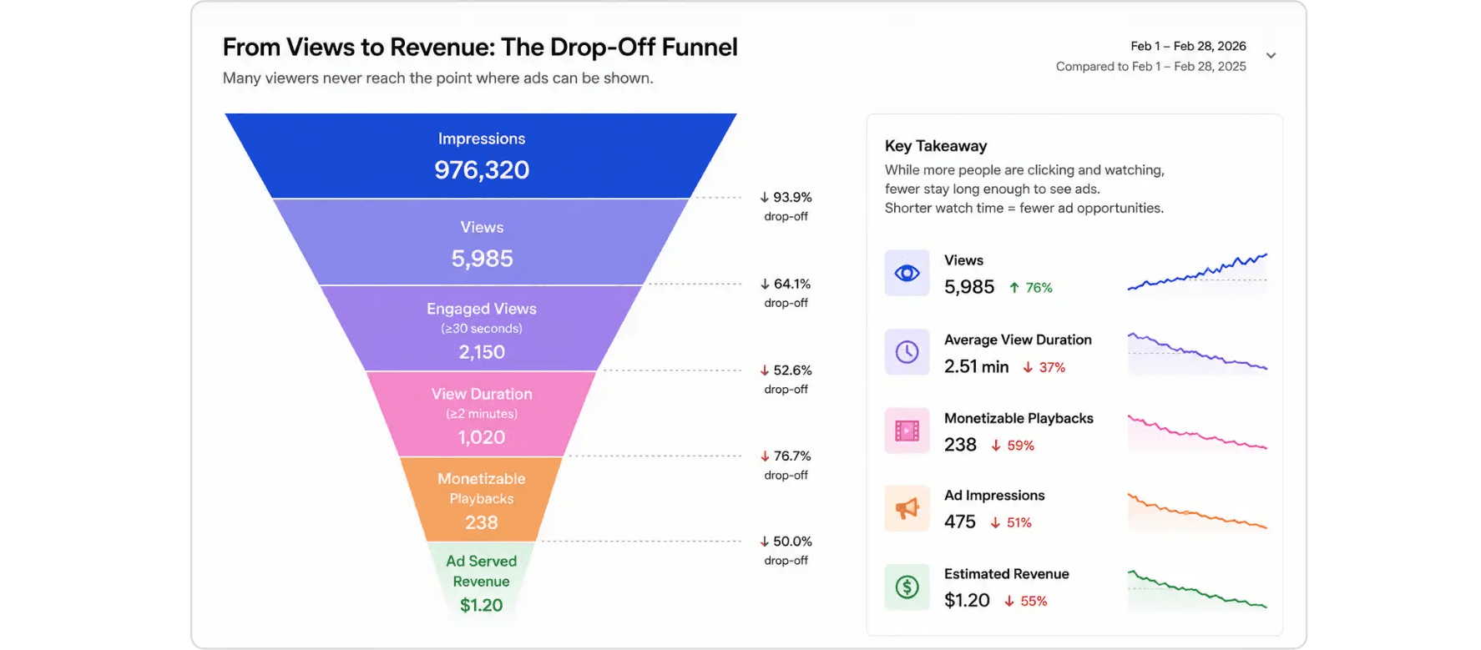Click the Estimated Revenue label
1481x650 pixels.
[1006, 574]
